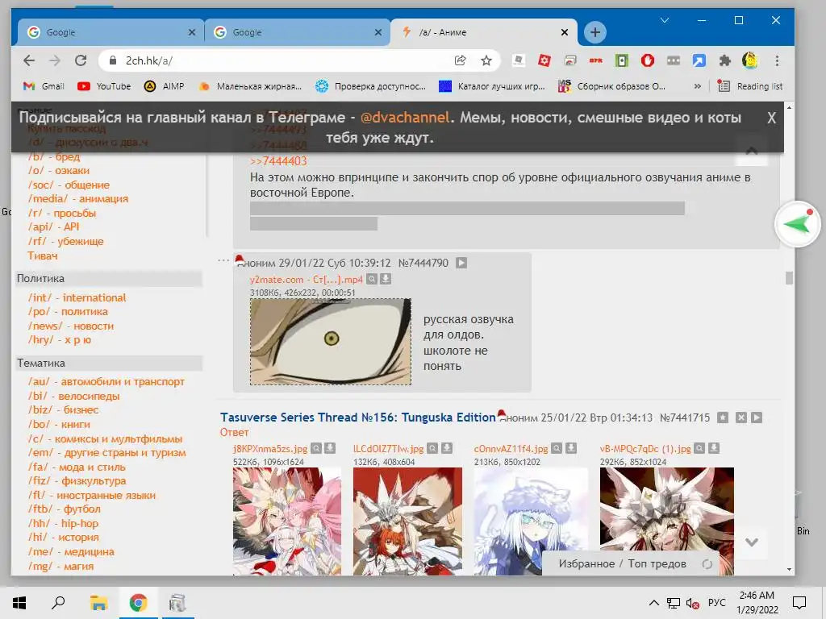Go to the /r/ - просьбы board
Image resolution: width=826 pixels, height=619 pixels.
click(x=62, y=213)
